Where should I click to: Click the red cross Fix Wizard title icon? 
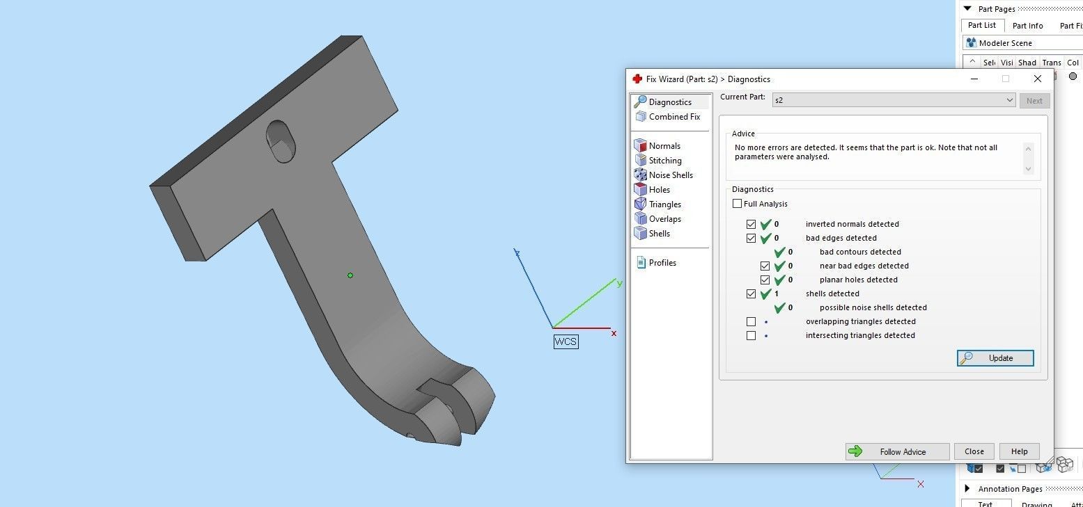pyautogui.click(x=637, y=79)
